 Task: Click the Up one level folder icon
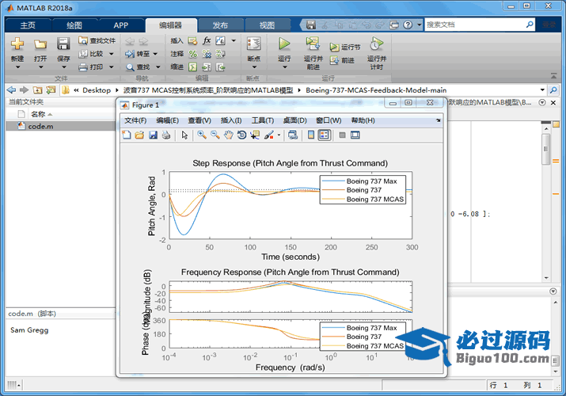coord(37,89)
